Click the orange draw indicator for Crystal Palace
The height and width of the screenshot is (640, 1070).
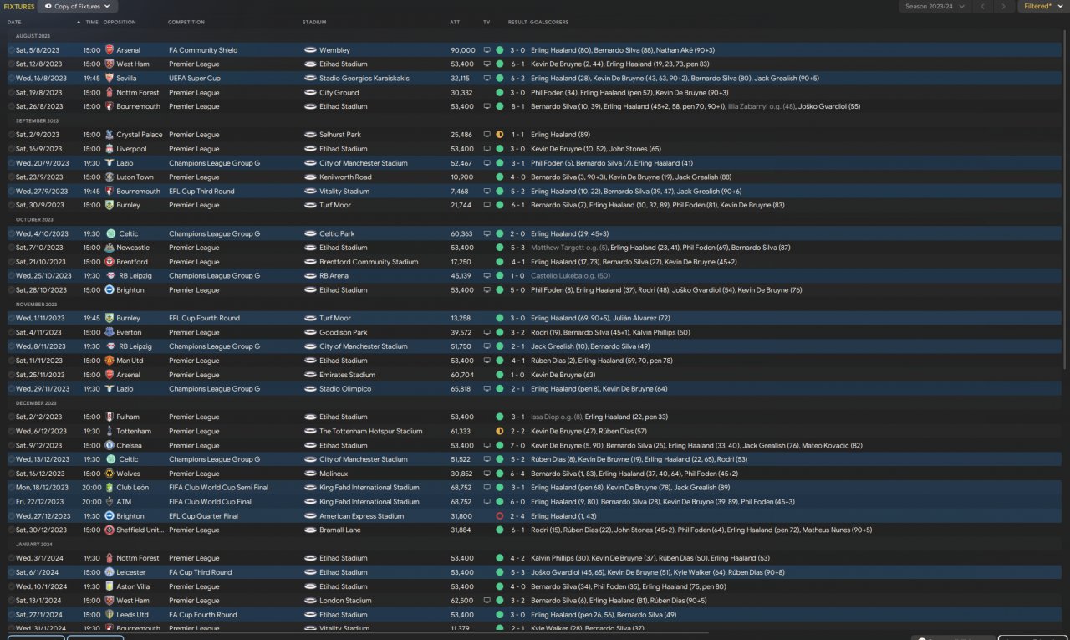[500, 135]
